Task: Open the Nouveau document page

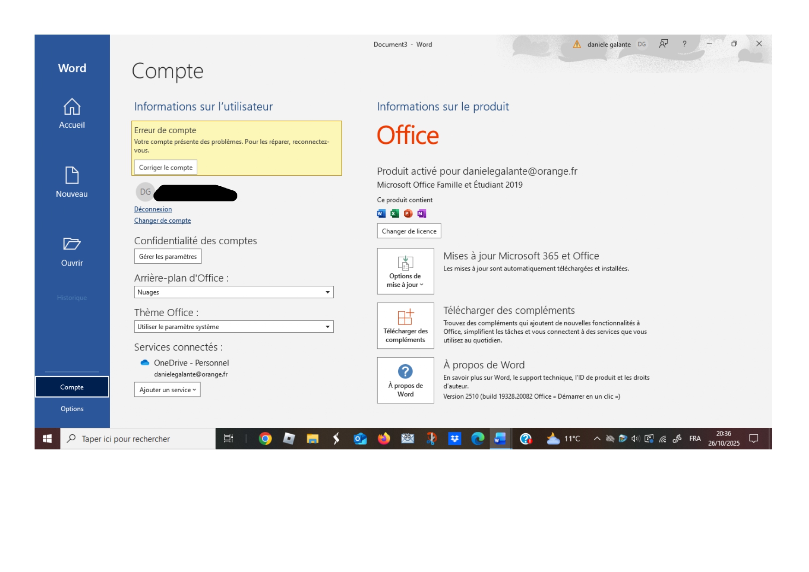Action: (72, 182)
